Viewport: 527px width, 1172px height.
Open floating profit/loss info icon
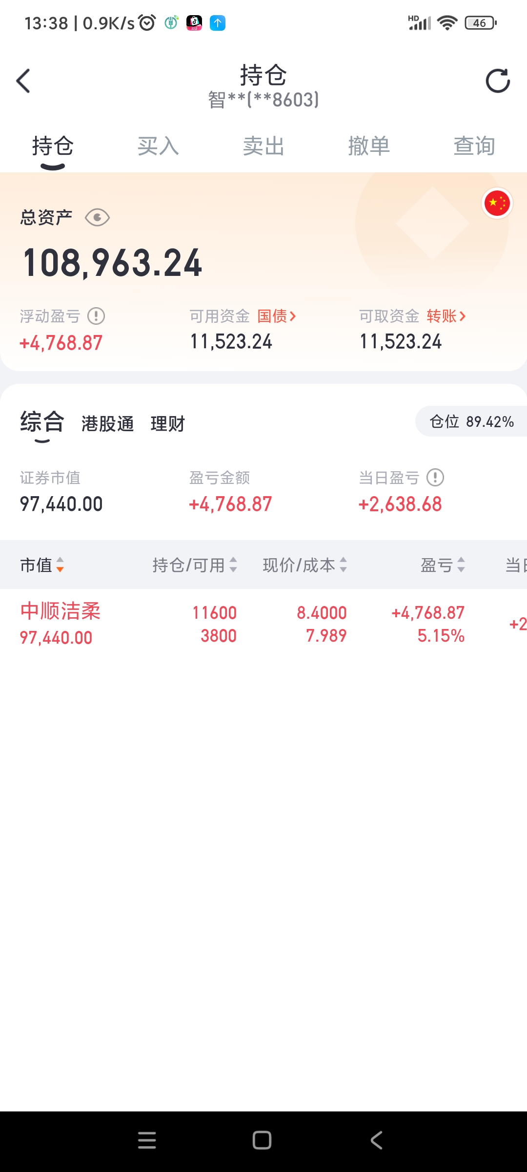tap(96, 316)
